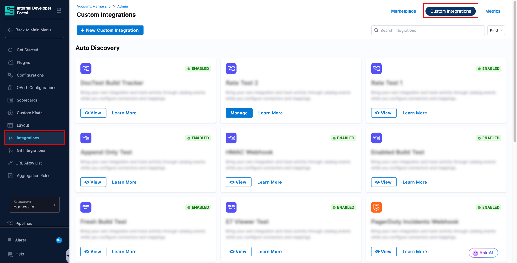Click Learn More on Append Only Test
This screenshot has height=263, width=517.
[124, 182]
